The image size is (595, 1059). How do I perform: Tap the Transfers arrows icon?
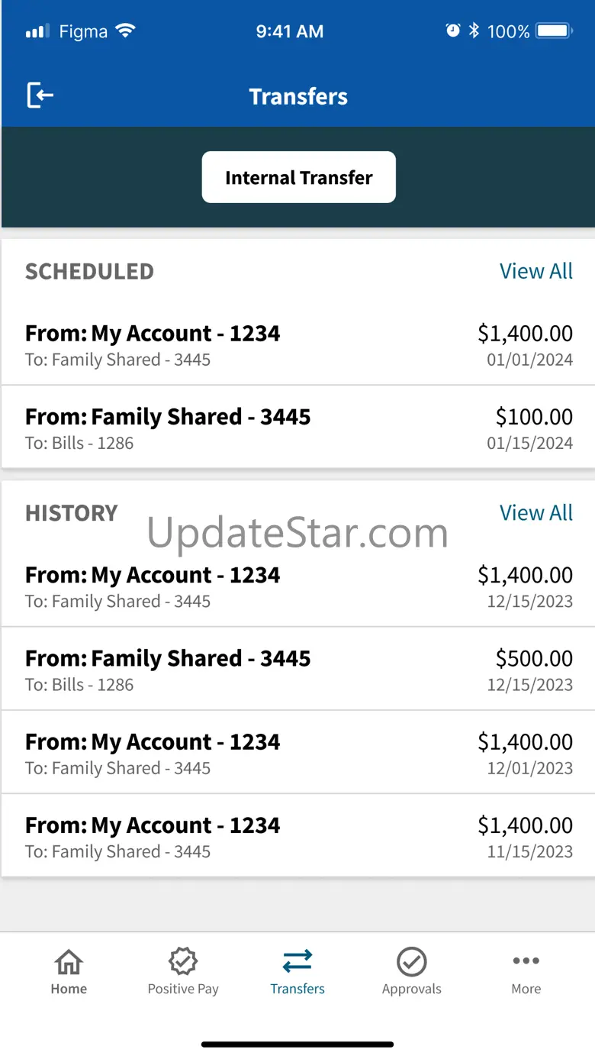(x=297, y=961)
